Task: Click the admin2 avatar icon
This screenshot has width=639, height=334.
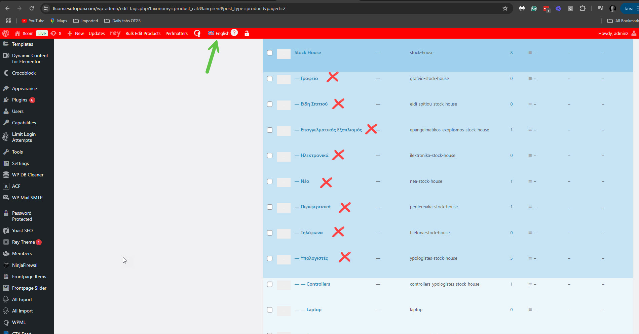Action: [634, 33]
